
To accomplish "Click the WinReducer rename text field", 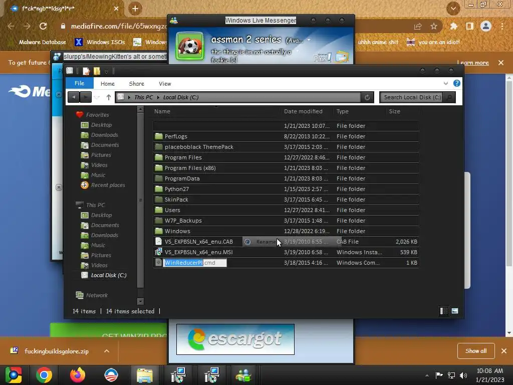I will coord(195,263).
